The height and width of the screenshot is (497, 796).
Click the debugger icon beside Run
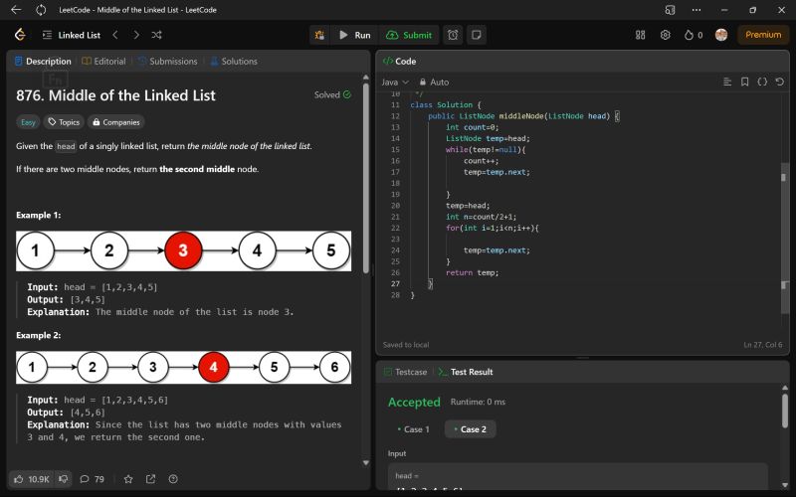(319, 35)
